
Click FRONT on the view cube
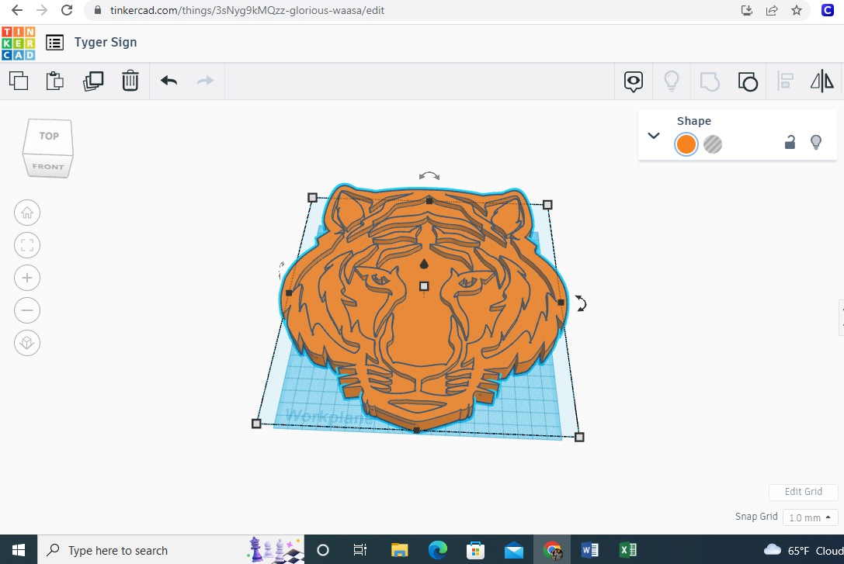click(x=48, y=165)
